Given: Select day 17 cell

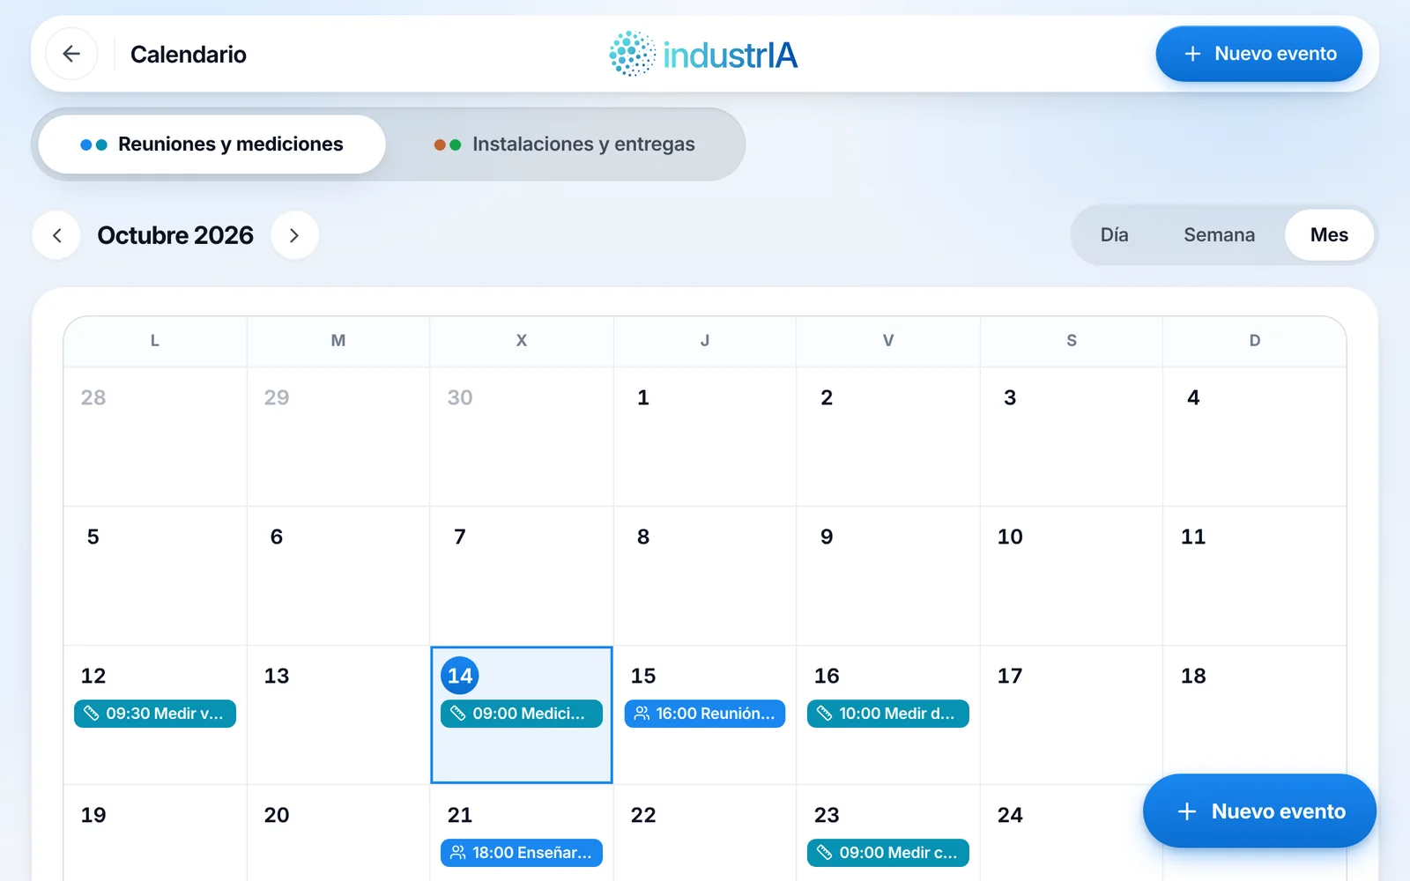Looking at the screenshot, I should click(x=1072, y=715).
